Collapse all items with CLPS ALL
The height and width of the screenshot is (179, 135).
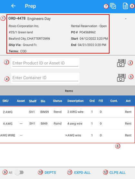click(117, 173)
